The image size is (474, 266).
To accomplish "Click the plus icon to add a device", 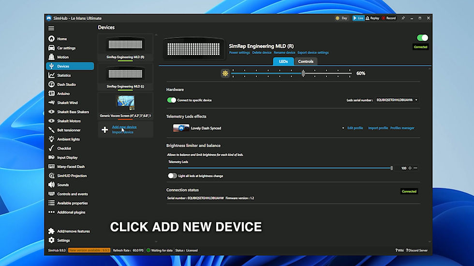I will [104, 130].
